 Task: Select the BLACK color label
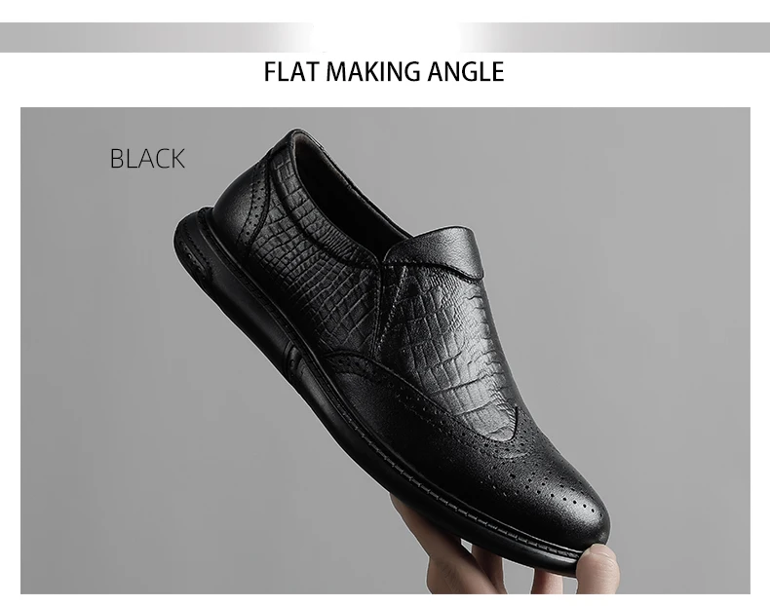click(147, 159)
